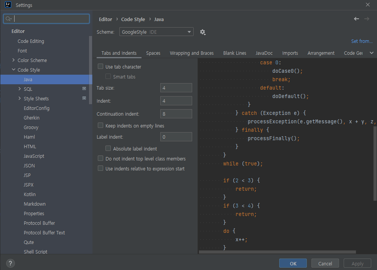This screenshot has height=270, width=377.
Task: Click the code preview horizontal scrollbar
Action: point(277,252)
